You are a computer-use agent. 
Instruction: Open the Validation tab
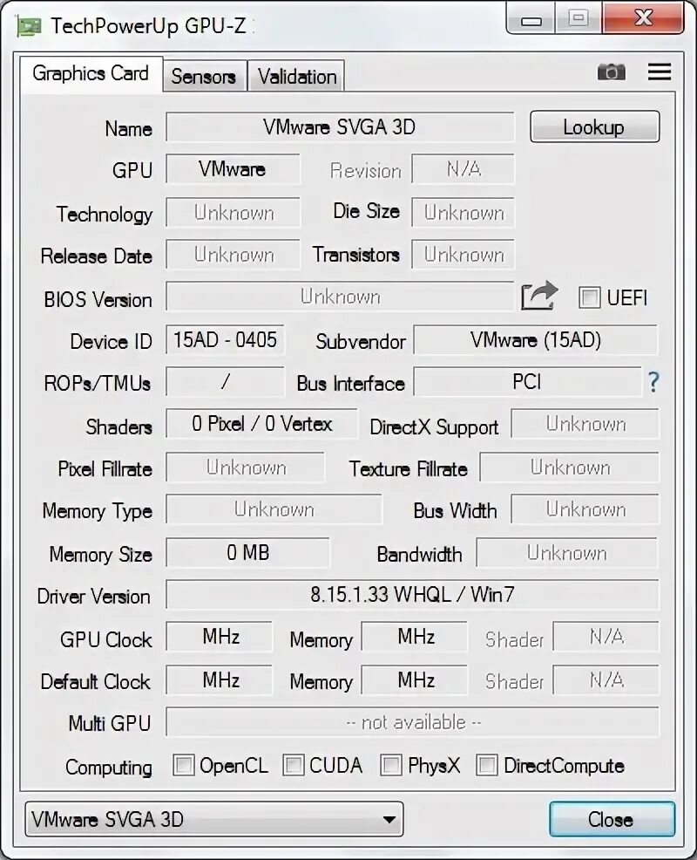coord(296,76)
